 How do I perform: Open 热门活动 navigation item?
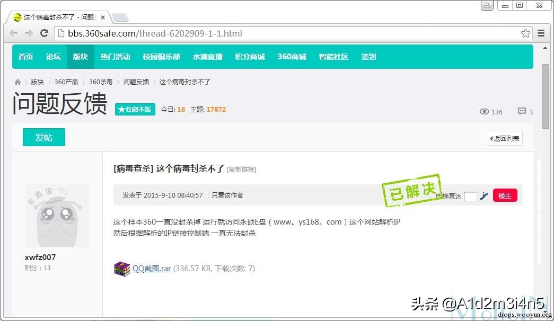pos(115,57)
